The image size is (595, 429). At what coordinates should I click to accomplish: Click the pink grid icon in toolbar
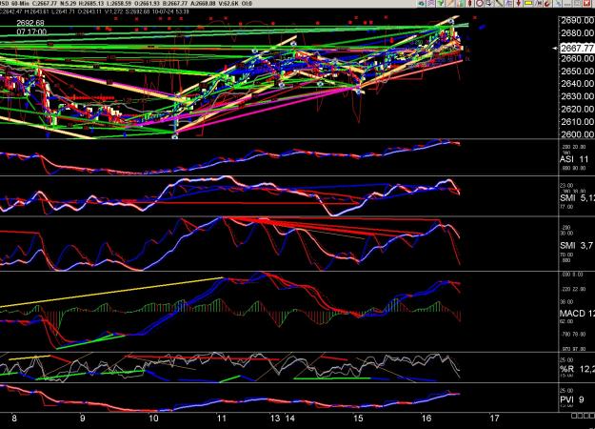(431, 4)
